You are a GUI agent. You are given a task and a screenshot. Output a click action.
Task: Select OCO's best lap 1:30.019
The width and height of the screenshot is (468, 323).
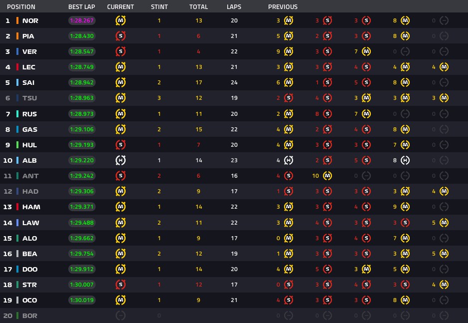pyautogui.click(x=82, y=300)
